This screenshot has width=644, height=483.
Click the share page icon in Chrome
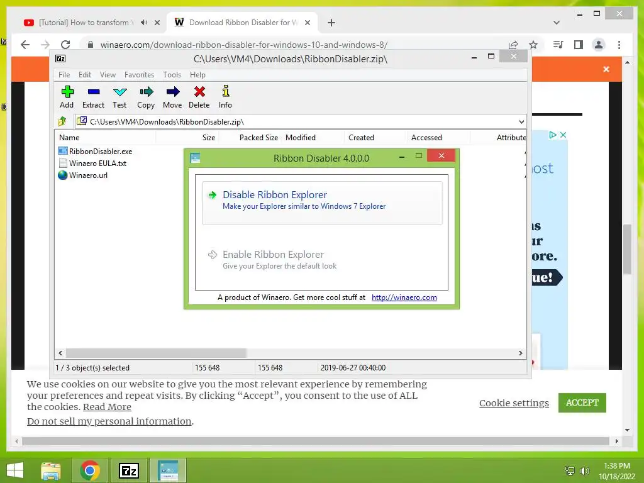point(513,45)
